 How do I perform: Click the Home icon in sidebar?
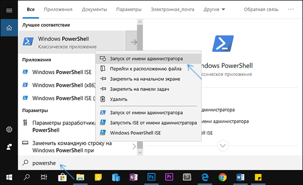click(9, 28)
